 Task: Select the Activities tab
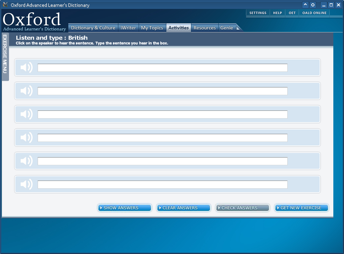[179, 28]
